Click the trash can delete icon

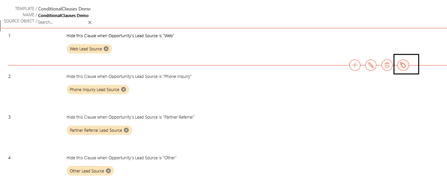pyautogui.click(x=387, y=65)
